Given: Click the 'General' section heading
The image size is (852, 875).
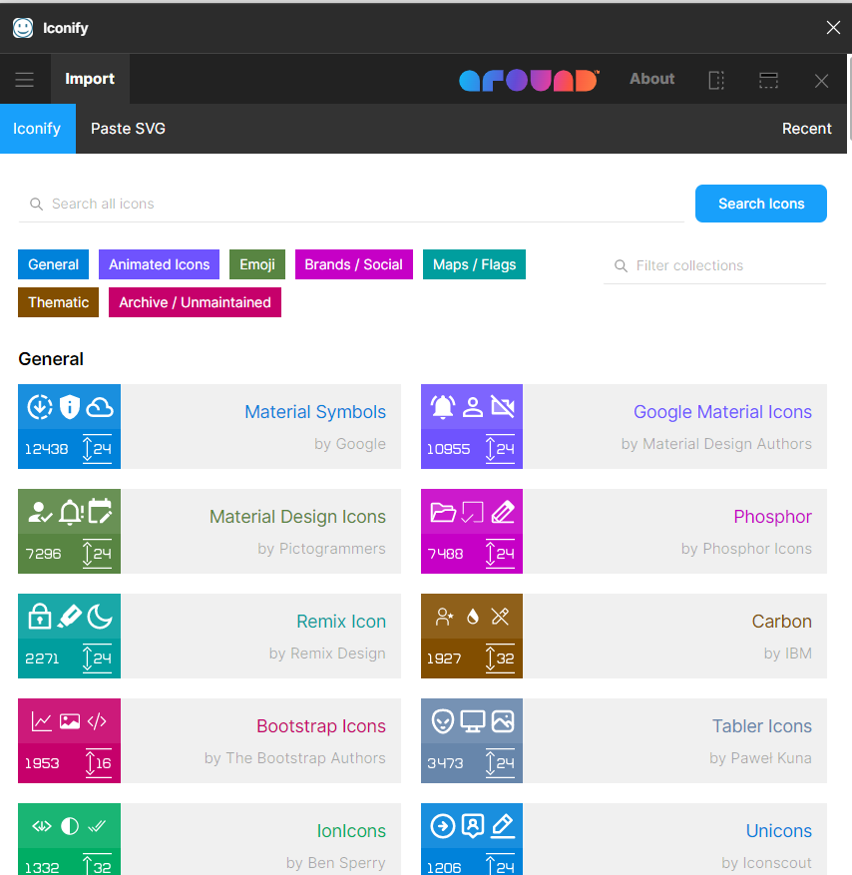Looking at the screenshot, I should click(51, 359).
